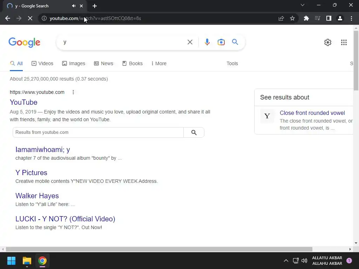
Task: Submit search with magnifier icon
Action: tap(235, 42)
